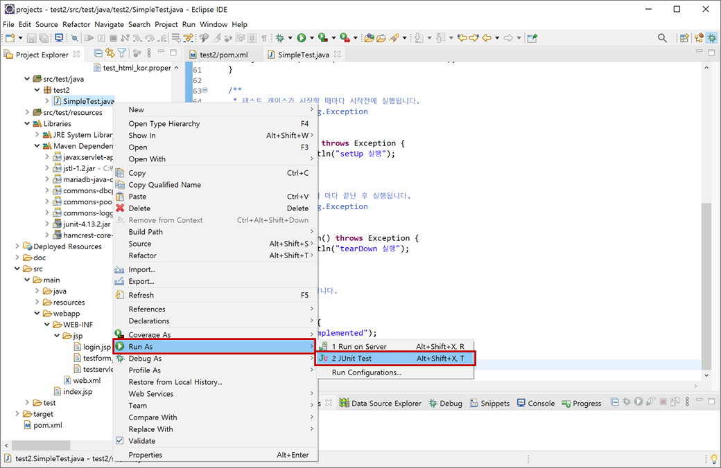Click Collapse All in Project Explorer
This screenshot has width=721, height=468.
click(98, 54)
